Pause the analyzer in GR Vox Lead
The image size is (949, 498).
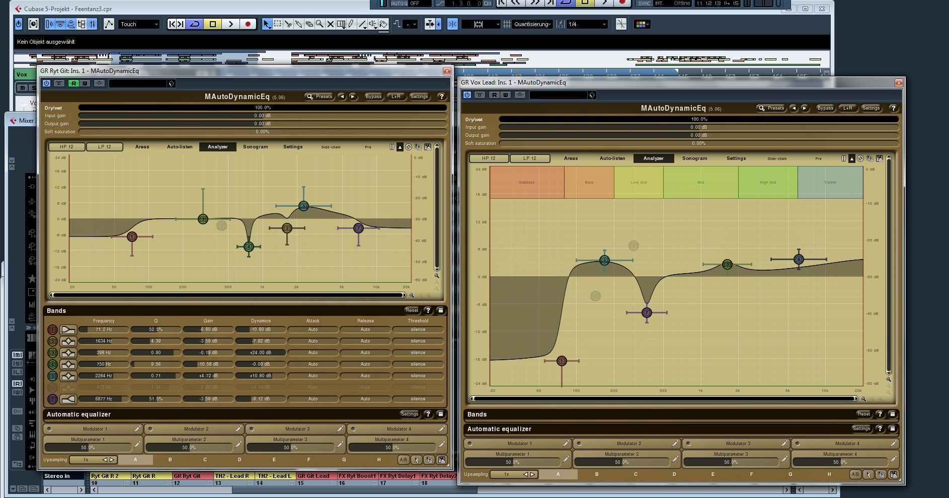843,158
